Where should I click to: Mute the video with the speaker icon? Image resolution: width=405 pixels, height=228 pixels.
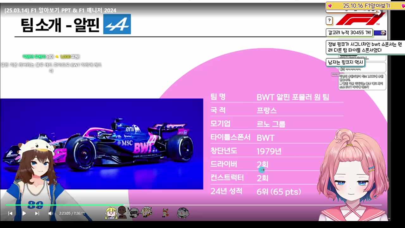[x=50, y=213]
